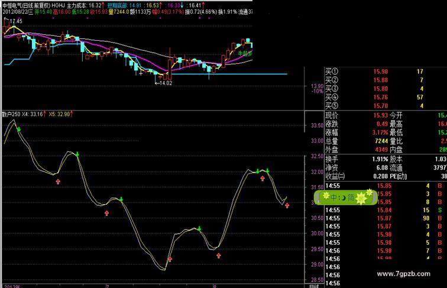Click the 净资 value 6.08

[x=382, y=168]
